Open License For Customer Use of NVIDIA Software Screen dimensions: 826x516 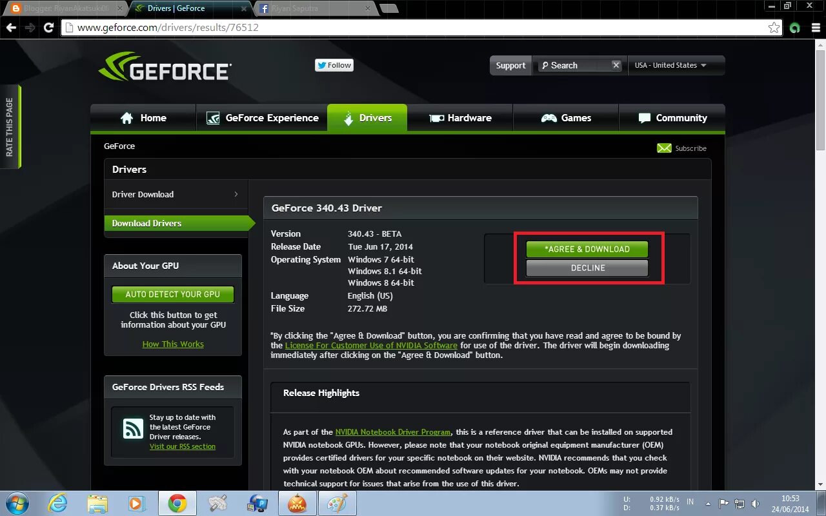pyautogui.click(x=371, y=345)
